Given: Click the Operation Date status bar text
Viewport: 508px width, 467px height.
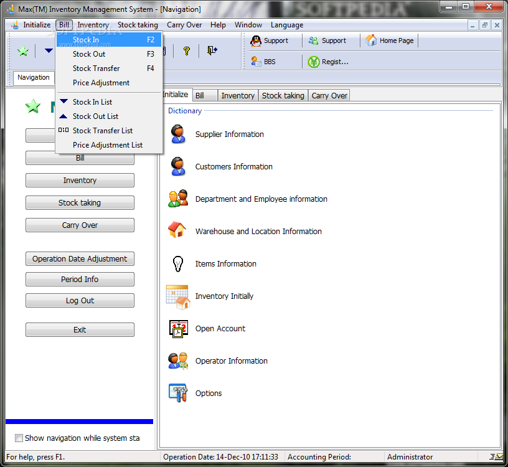Looking at the screenshot, I should pos(220,457).
